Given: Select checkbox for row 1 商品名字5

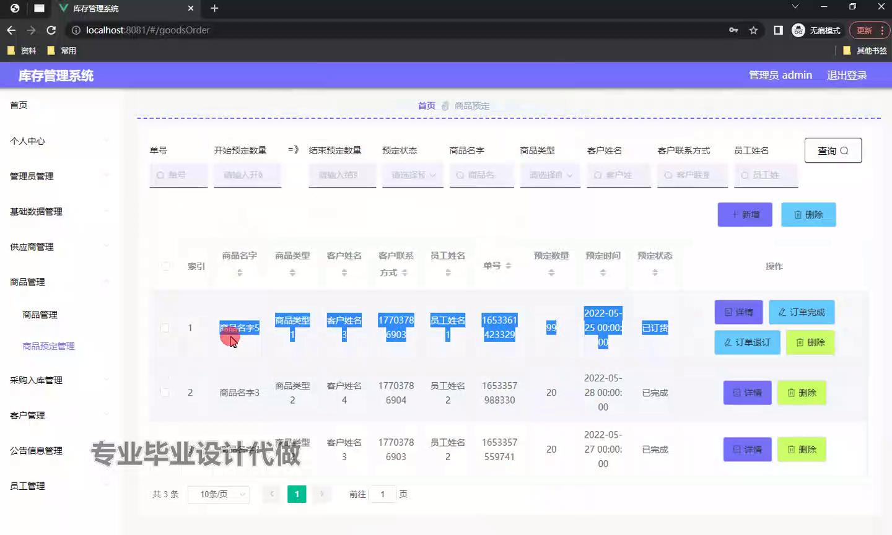Looking at the screenshot, I should 165,328.
